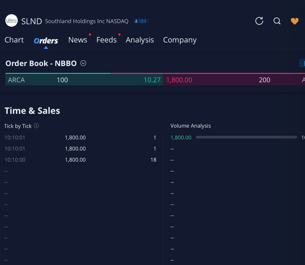Click the Volume Analysis bar for 1,800.00
Screen dimensions: 305x265
247,137
